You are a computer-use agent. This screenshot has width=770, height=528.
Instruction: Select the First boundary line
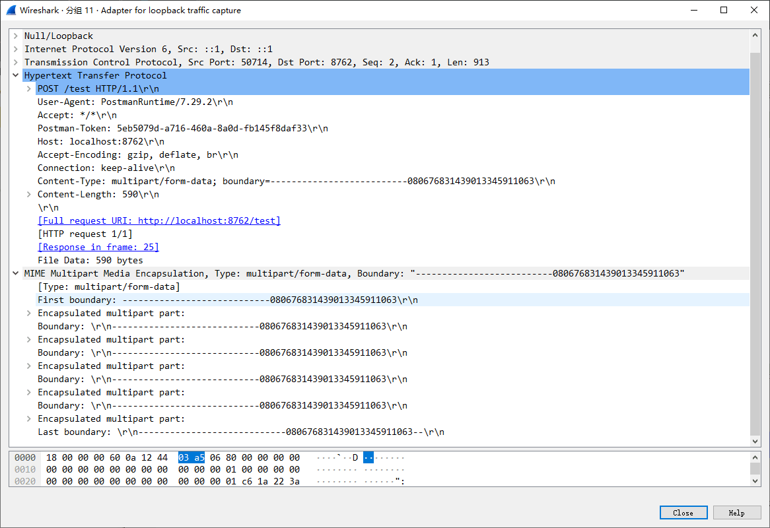228,300
